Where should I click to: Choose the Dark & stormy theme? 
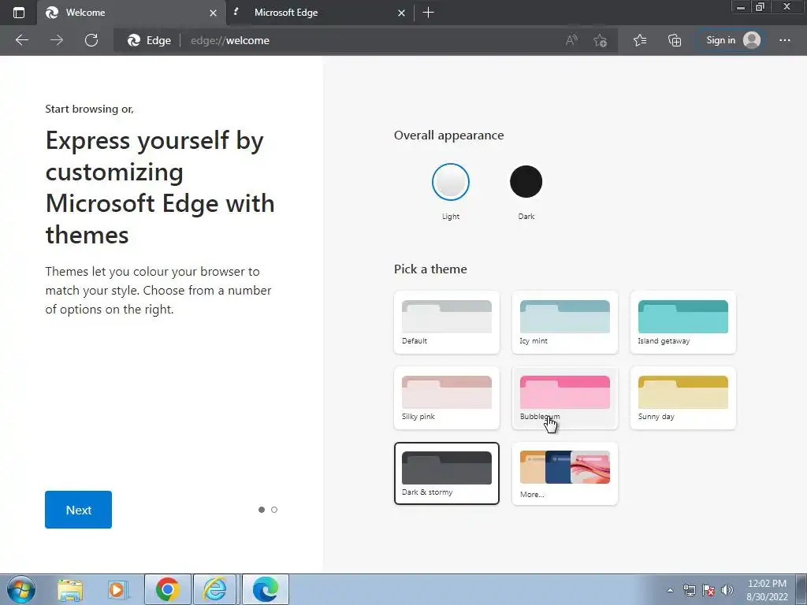447,473
